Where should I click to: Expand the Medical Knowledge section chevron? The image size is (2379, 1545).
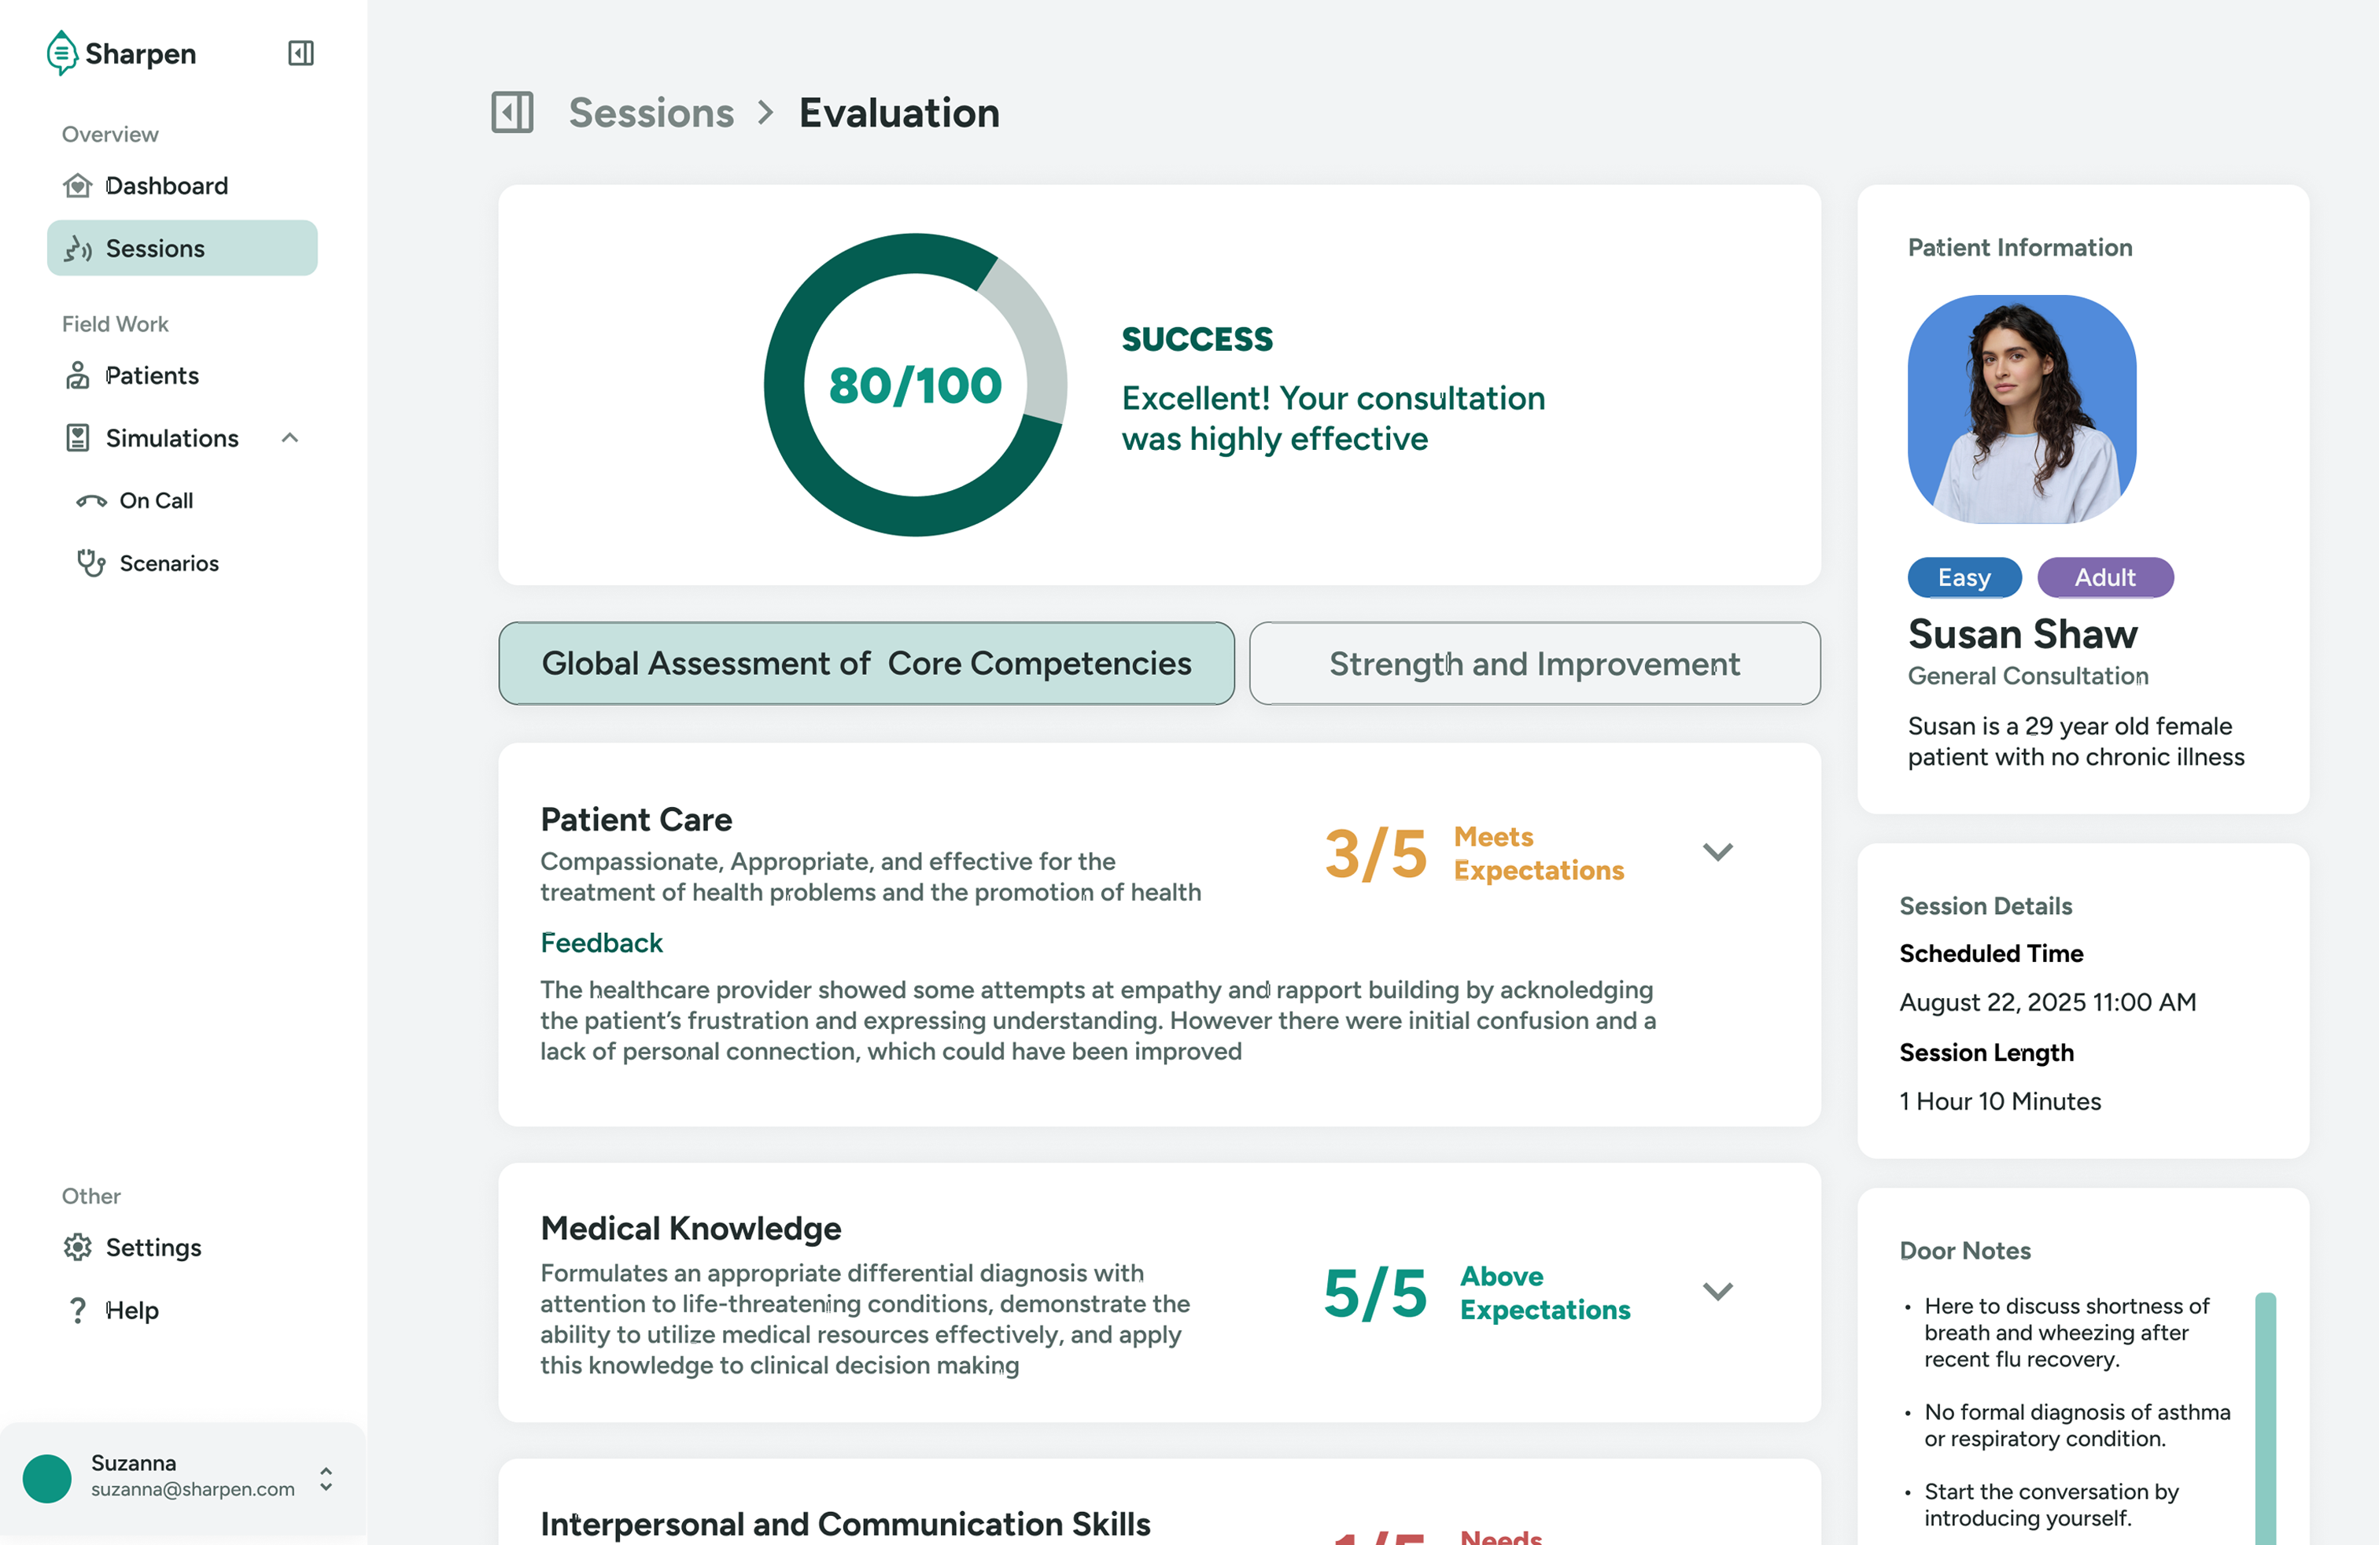pos(1717,1291)
